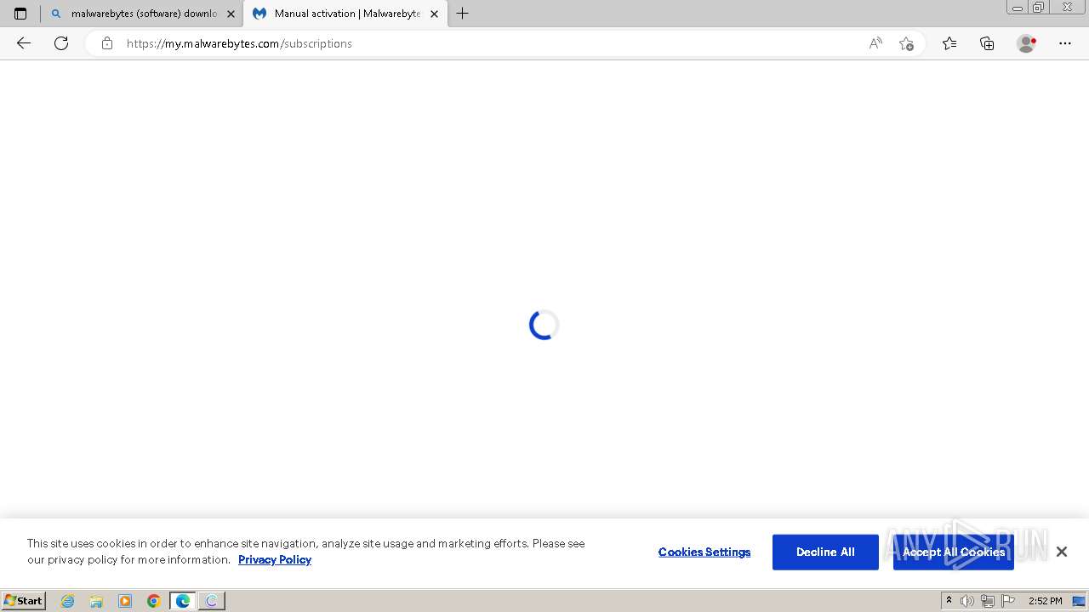This screenshot has height=612, width=1089.
Task: Add this page to favorites
Action: 906,43
